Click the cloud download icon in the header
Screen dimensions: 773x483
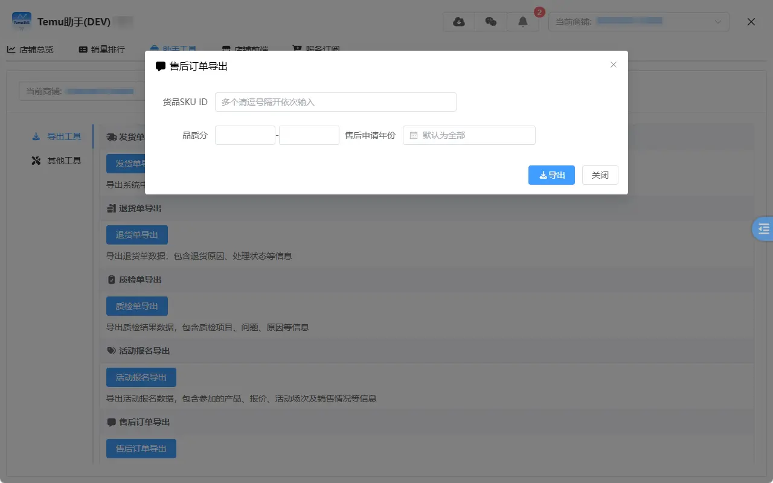pos(458,21)
